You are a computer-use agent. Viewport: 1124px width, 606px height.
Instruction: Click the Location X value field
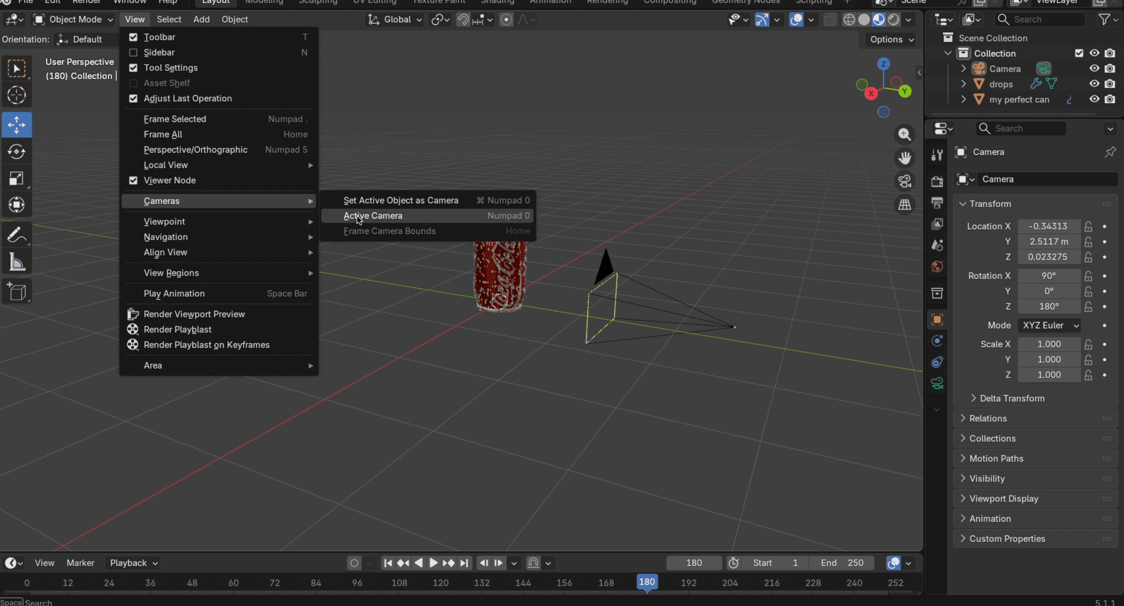tap(1049, 226)
